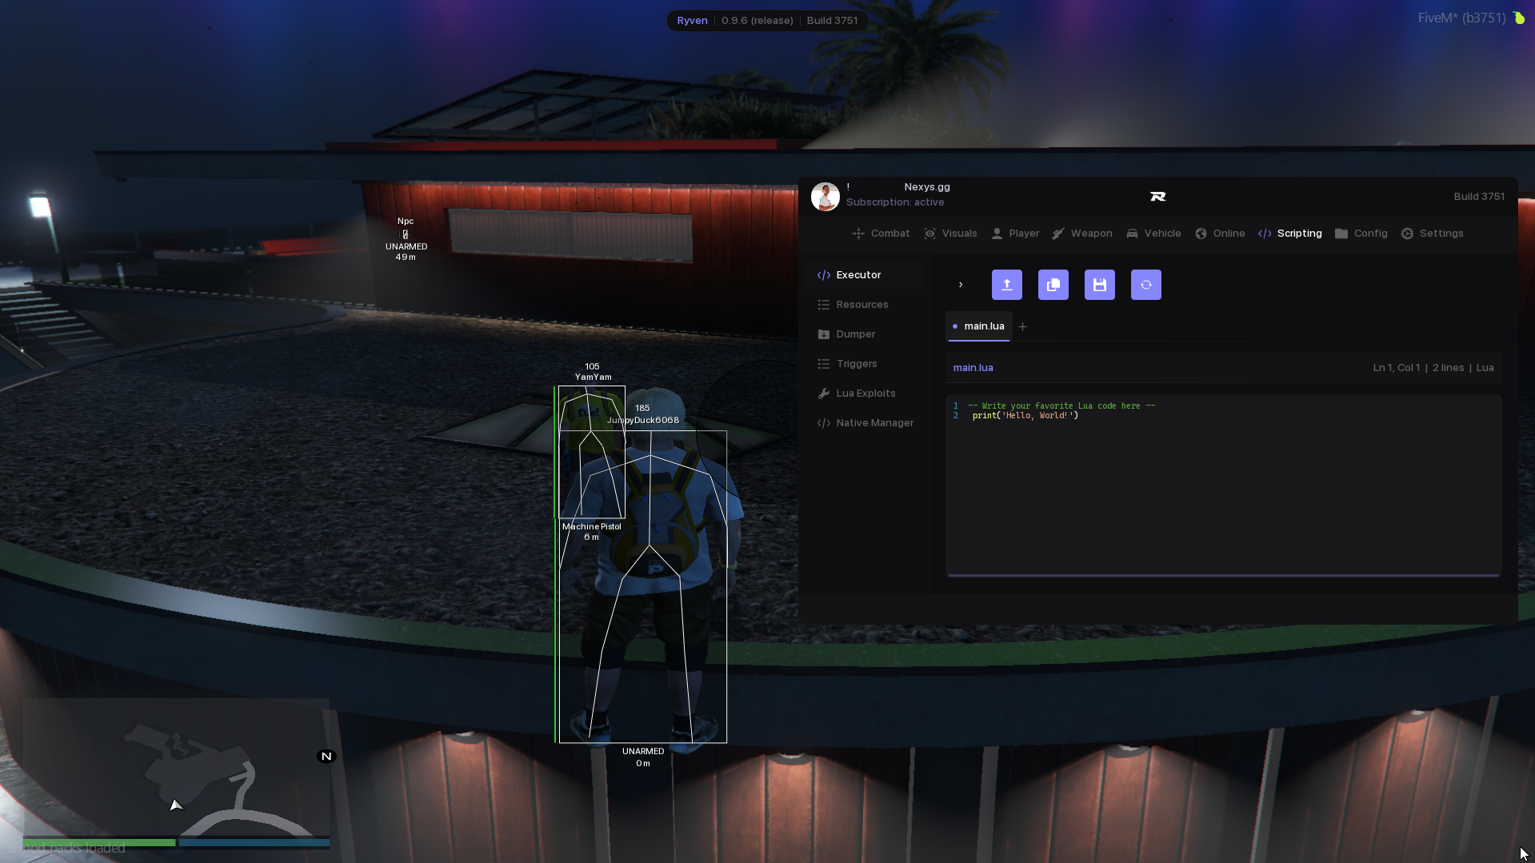
Task: Open the Visuals tab
Action: click(x=950, y=234)
